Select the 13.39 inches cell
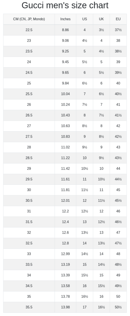The height and width of the screenshot is (316, 130). [x=65, y=275]
